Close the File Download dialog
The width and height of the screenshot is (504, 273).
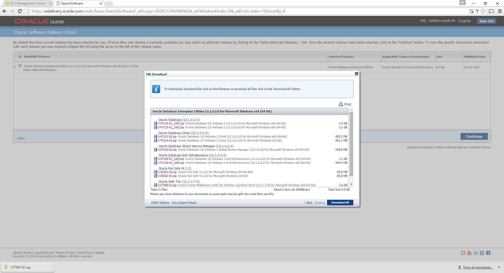tap(356, 74)
